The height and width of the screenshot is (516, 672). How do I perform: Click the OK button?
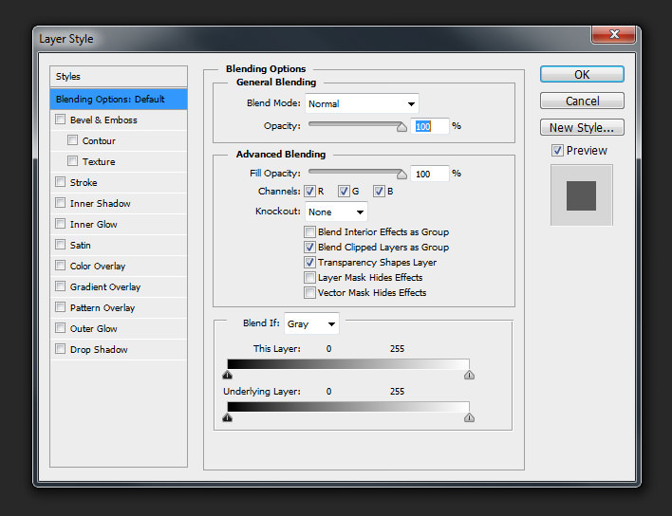[582, 74]
